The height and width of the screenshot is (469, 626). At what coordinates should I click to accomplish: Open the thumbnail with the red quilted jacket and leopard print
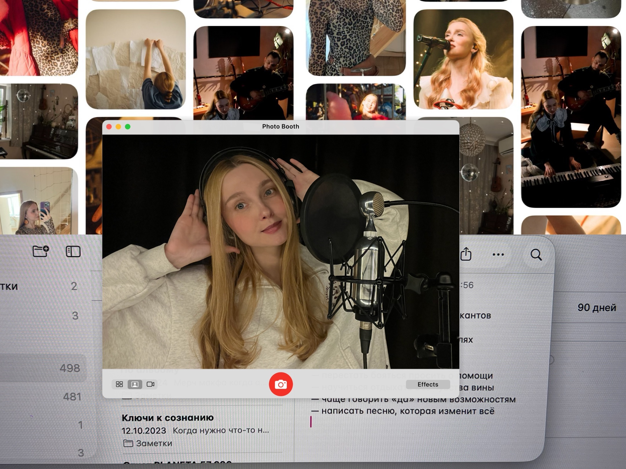click(39, 38)
